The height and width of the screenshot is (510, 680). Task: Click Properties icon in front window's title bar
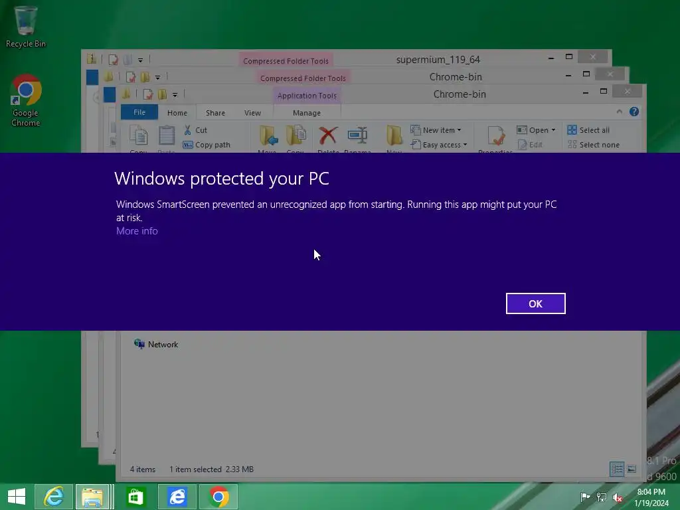point(147,94)
